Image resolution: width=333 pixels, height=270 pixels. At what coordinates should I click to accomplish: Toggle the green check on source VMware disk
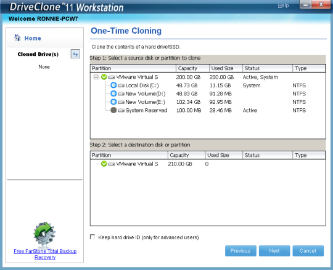point(104,77)
